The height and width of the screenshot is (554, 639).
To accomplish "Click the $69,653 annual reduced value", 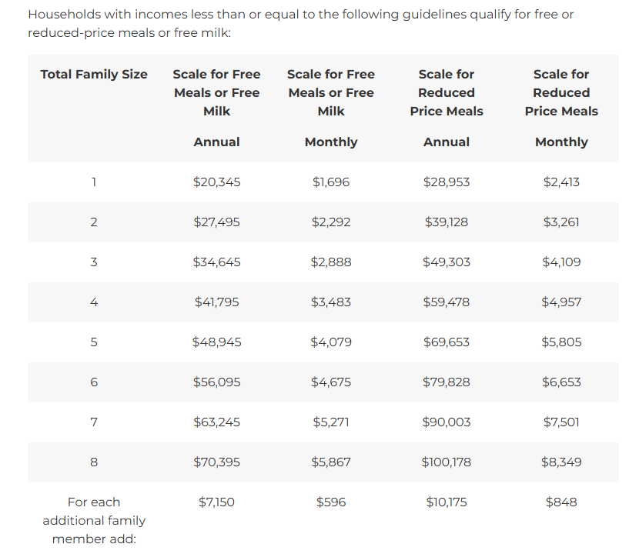I will point(447,342).
